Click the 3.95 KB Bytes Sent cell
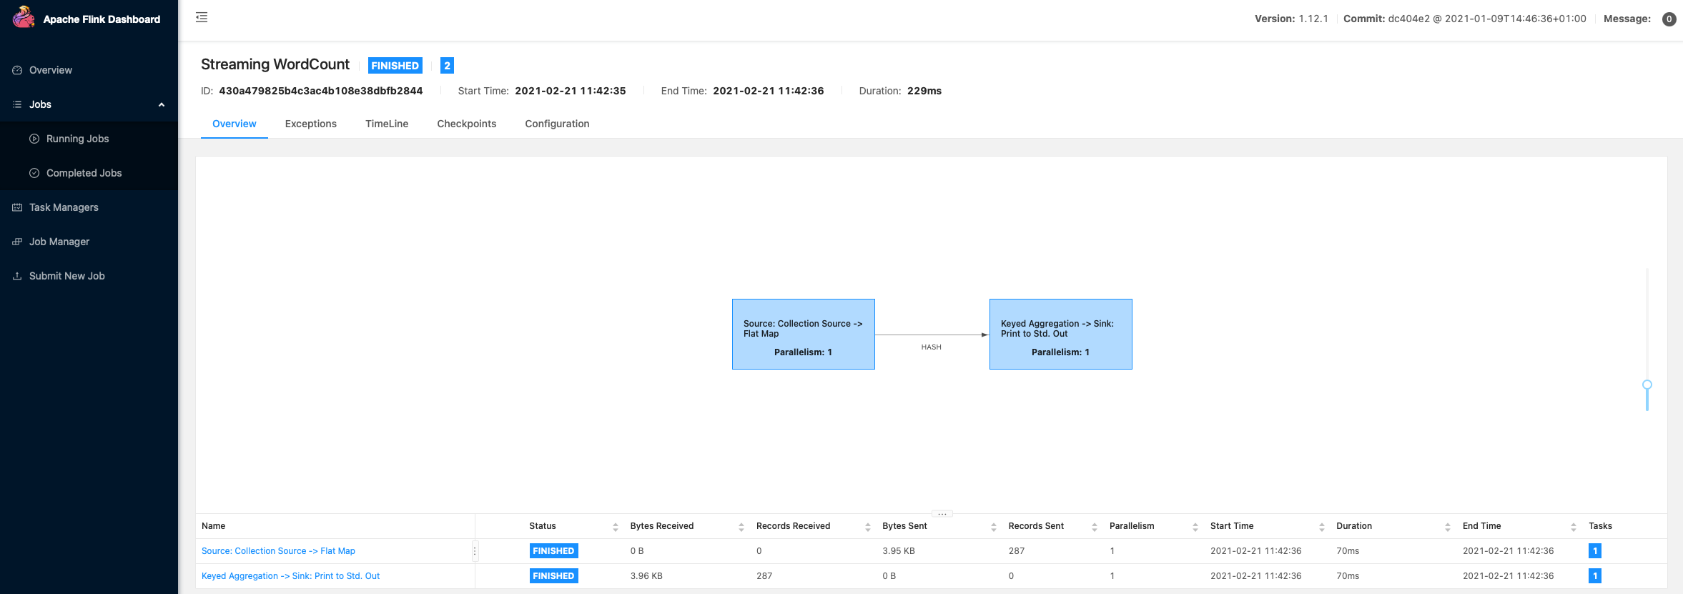 tap(899, 551)
